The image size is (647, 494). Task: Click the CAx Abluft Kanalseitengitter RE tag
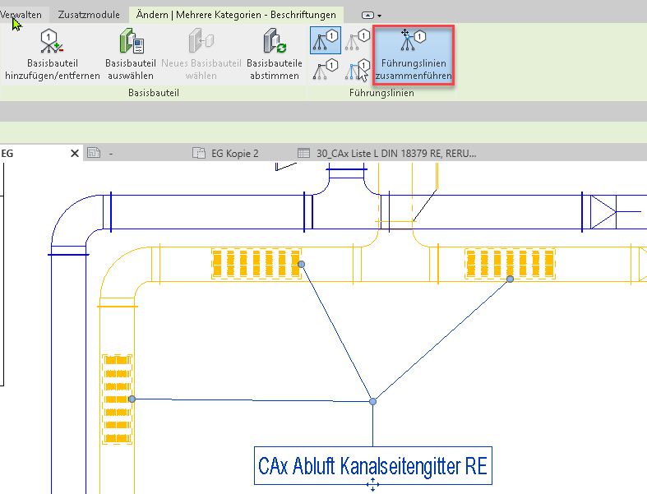pos(372,466)
